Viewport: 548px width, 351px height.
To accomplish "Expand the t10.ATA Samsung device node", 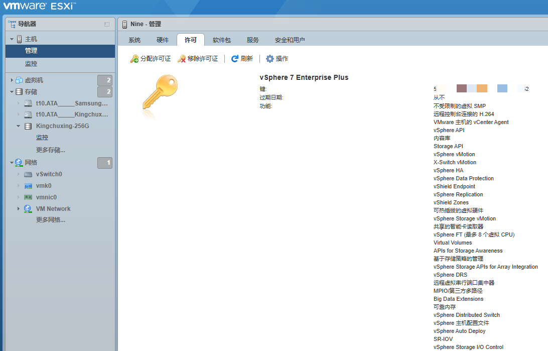I will click(19, 103).
